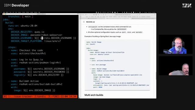
Task: Click the scrollbar thumb in the browser page
Action: [156, 76]
